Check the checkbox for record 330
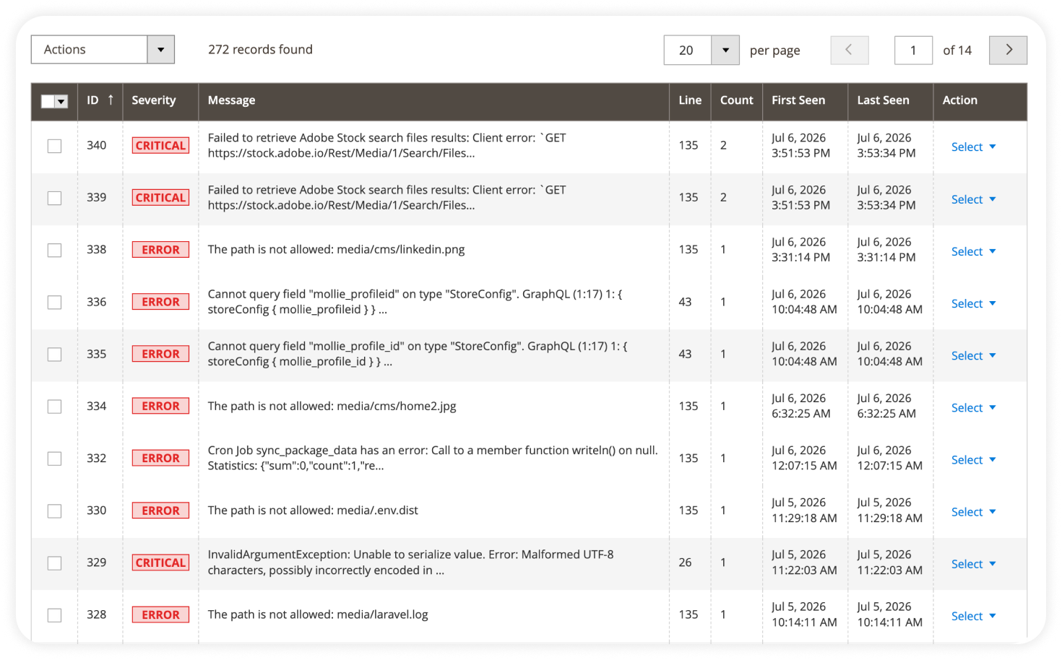 54,511
